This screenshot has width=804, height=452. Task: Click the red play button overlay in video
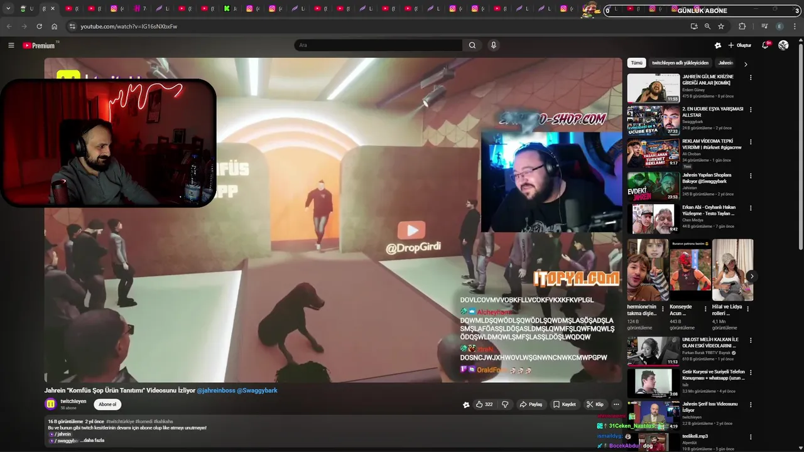pos(411,230)
